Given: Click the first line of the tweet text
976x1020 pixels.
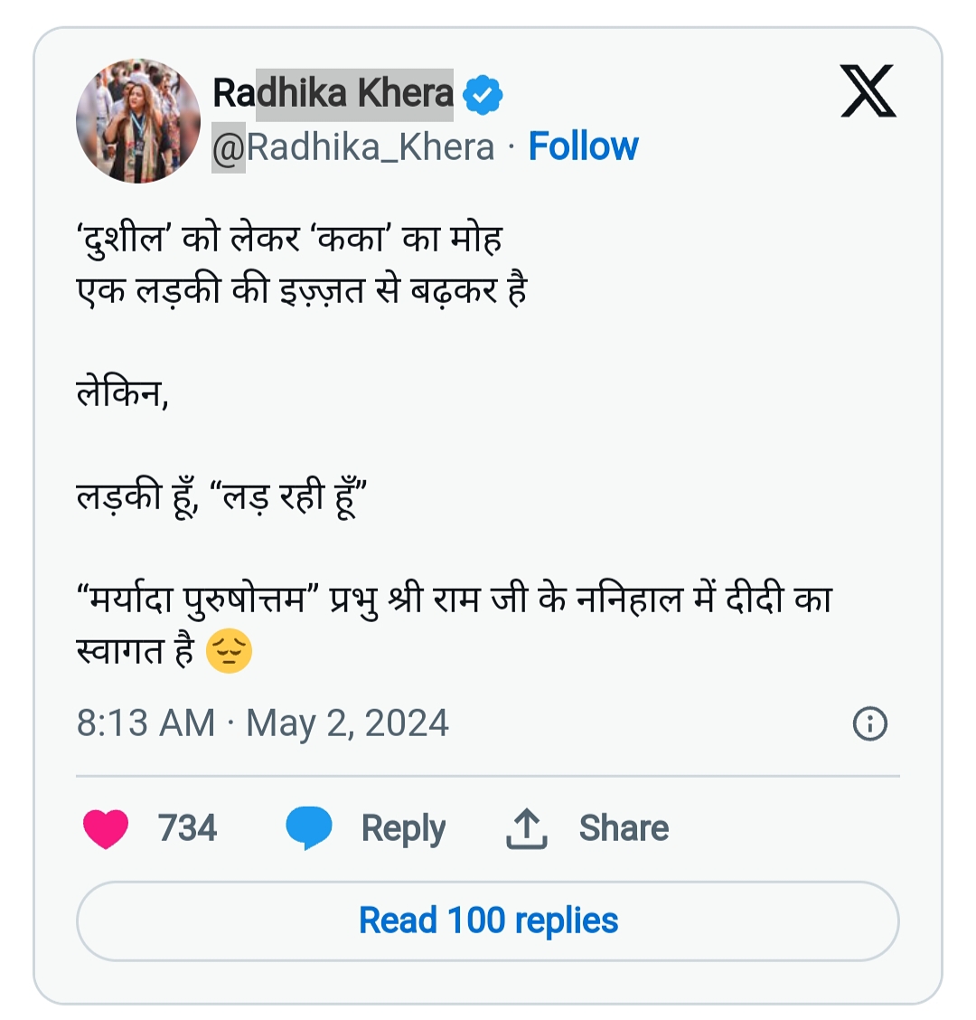Looking at the screenshot, I should [289, 240].
